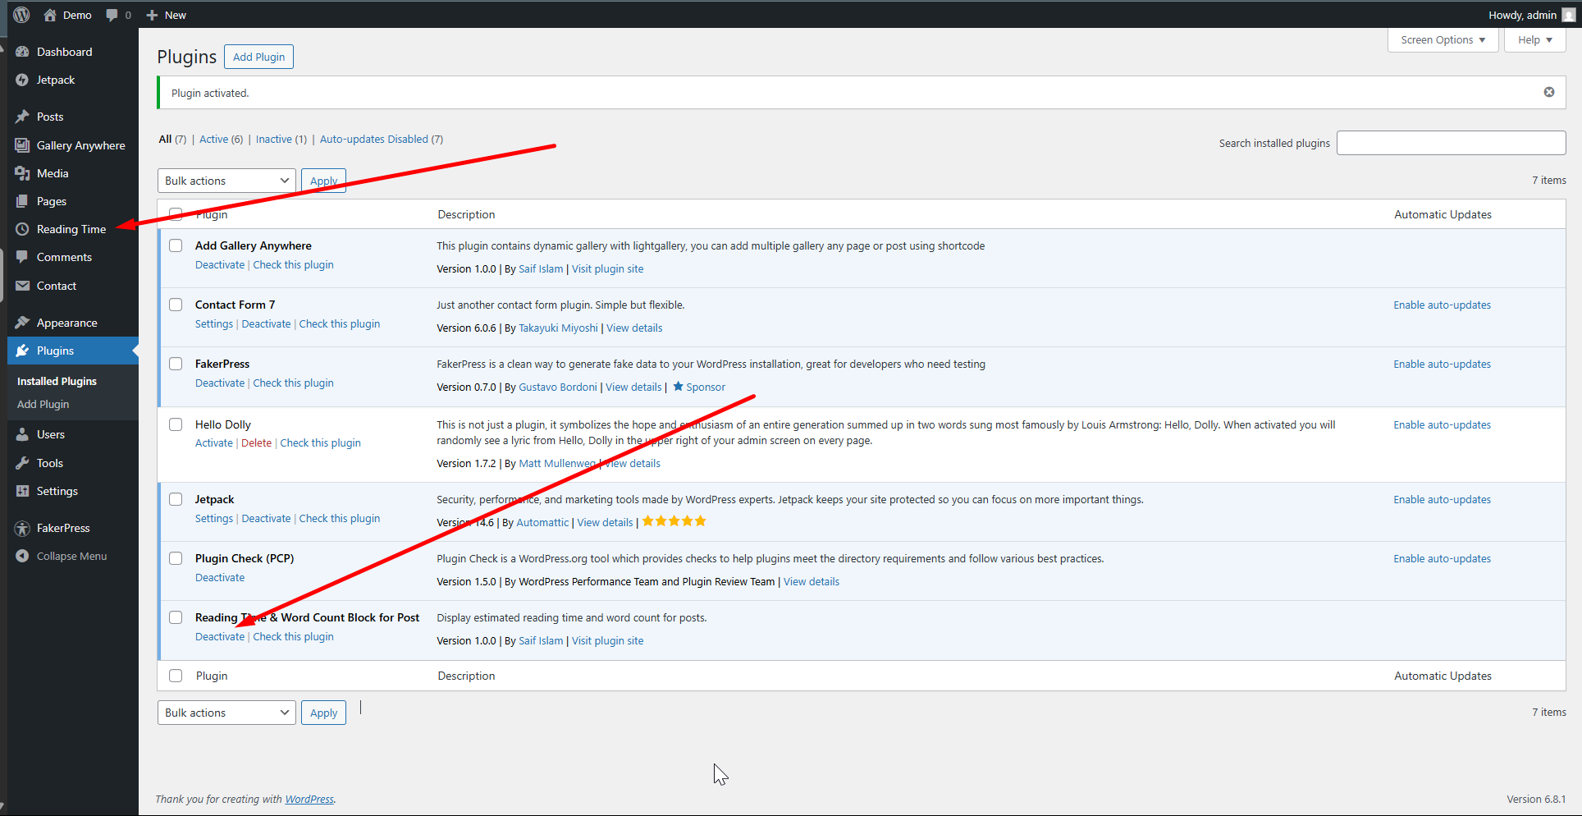
Task: Check the Plugin Check (PCP) checkbox
Action: click(x=176, y=558)
